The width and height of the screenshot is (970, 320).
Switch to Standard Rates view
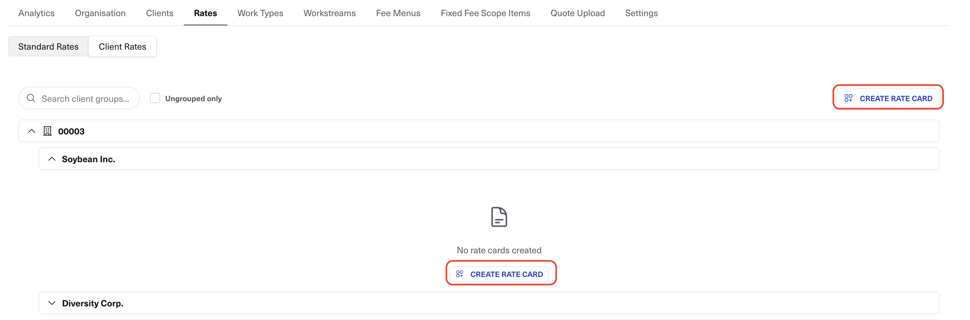pyautogui.click(x=48, y=47)
